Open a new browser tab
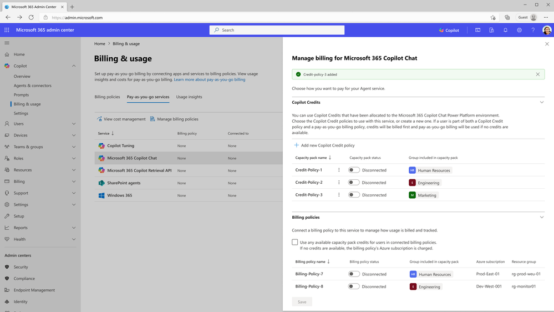This screenshot has width=554, height=312. tap(72, 7)
